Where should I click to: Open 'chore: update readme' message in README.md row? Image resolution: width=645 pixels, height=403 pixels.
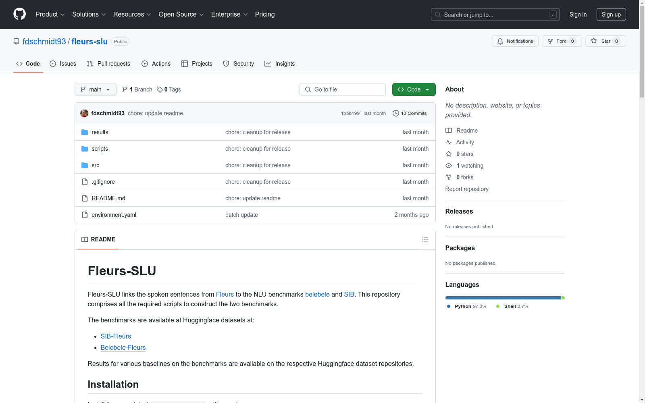tap(253, 198)
